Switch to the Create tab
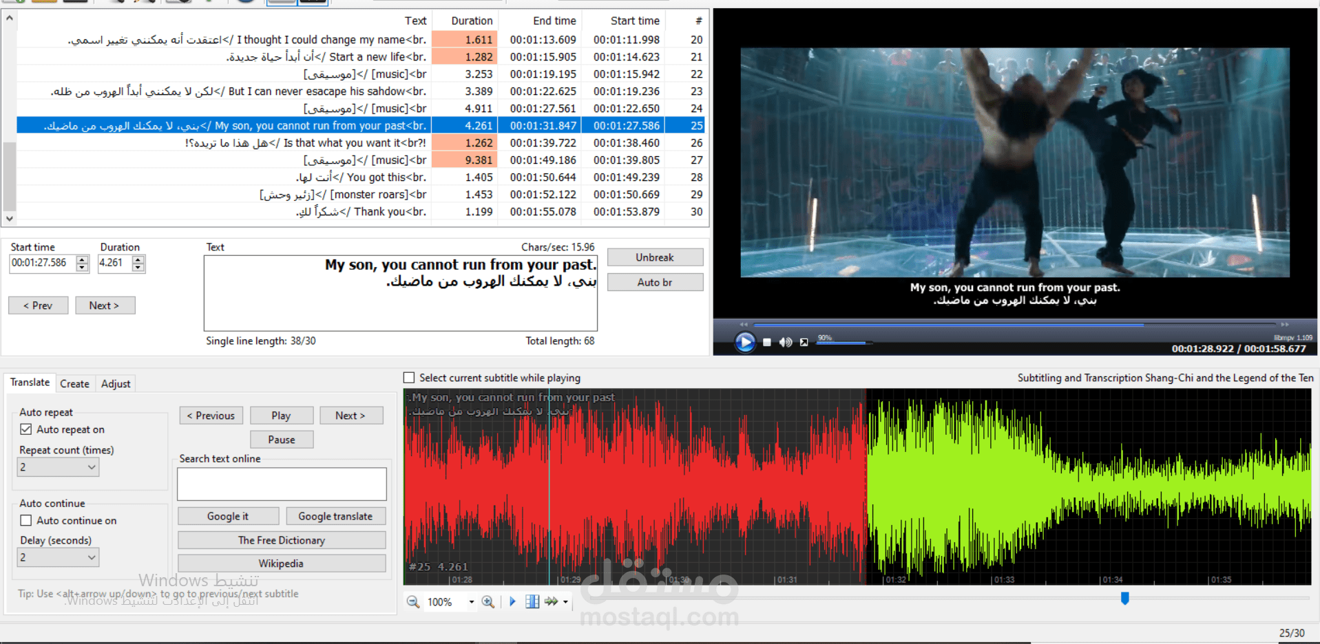Image resolution: width=1320 pixels, height=644 pixels. (74, 384)
